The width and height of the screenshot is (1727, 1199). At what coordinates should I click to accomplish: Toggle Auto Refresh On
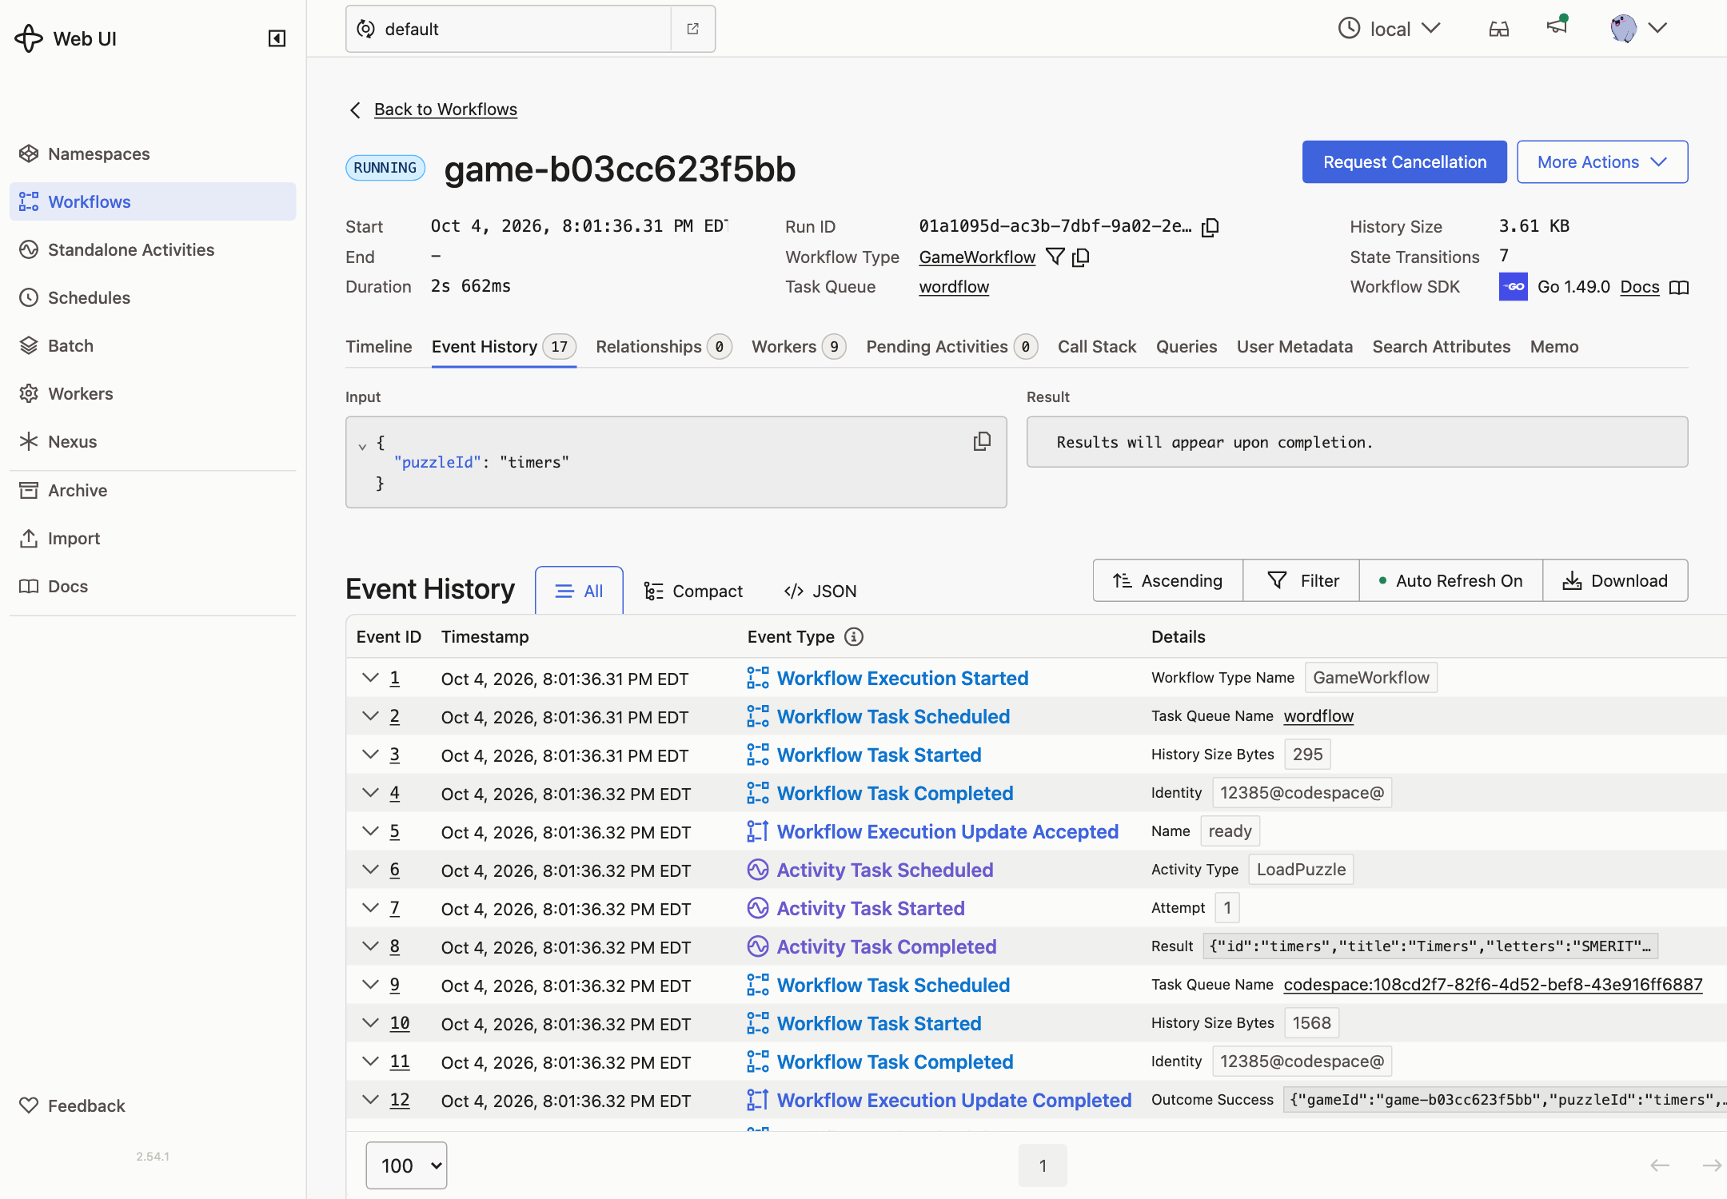point(1450,580)
